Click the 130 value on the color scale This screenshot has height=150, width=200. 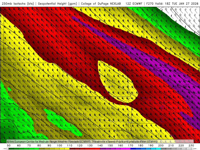[x=90, y=145]
